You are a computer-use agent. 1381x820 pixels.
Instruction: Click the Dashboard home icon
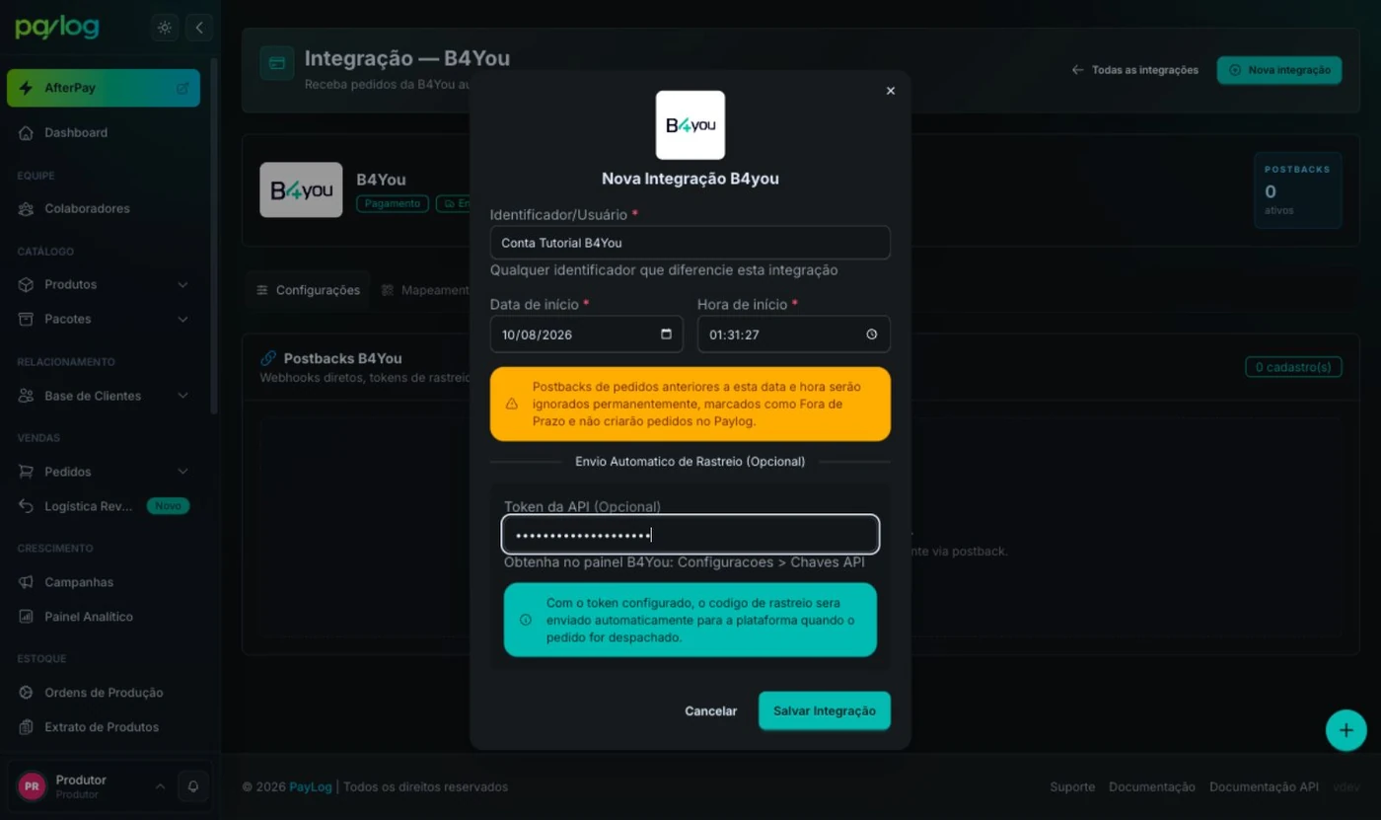26,132
